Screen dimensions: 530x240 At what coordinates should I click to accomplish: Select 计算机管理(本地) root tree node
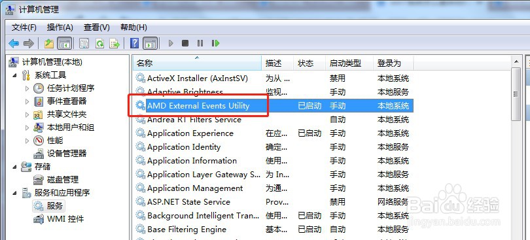click(52, 62)
